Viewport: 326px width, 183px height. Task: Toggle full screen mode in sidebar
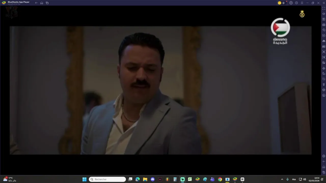click(x=324, y=8)
